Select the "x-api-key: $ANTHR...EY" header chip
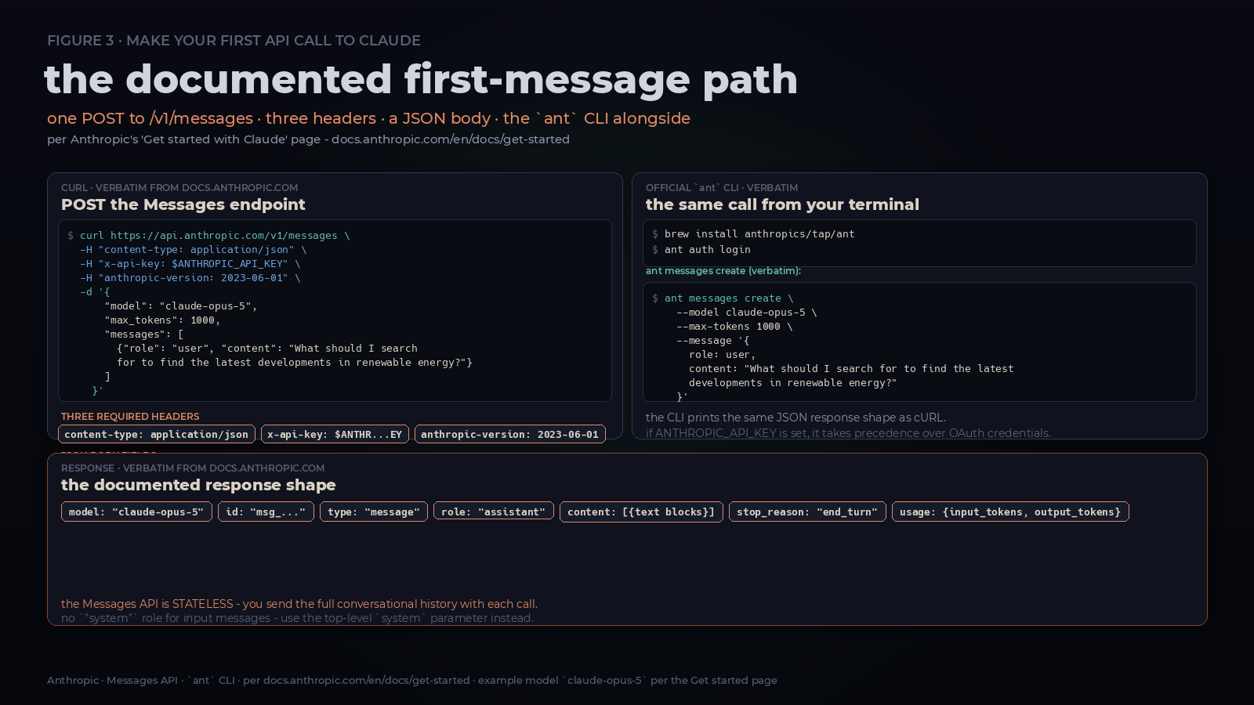Viewport: 1254px width, 705px height. click(x=335, y=434)
